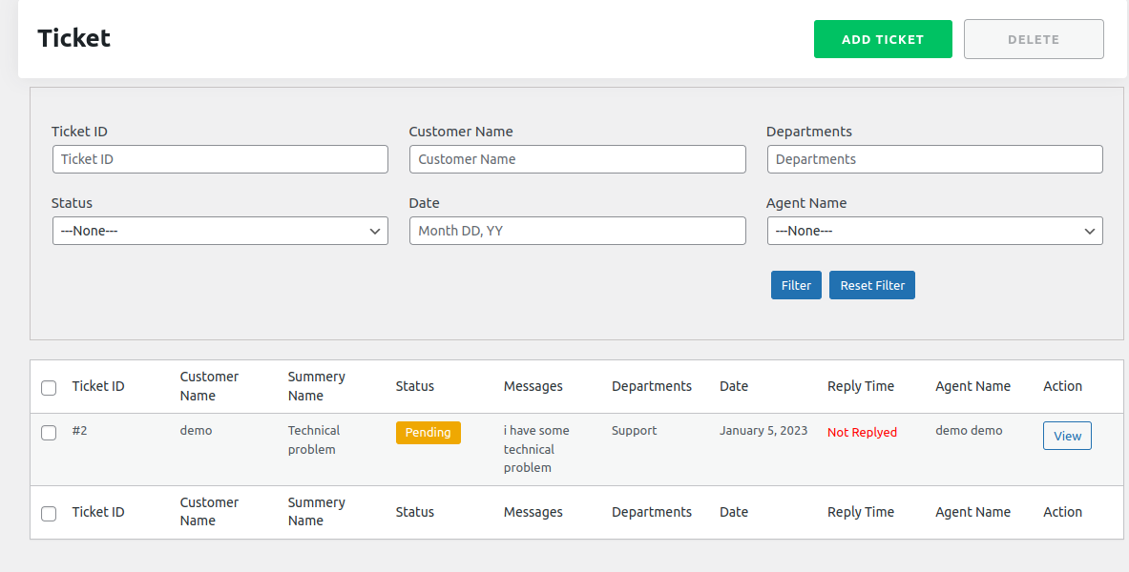This screenshot has height=572, width=1129.
Task: Click ticket number #2 cell
Action: [x=80, y=430]
